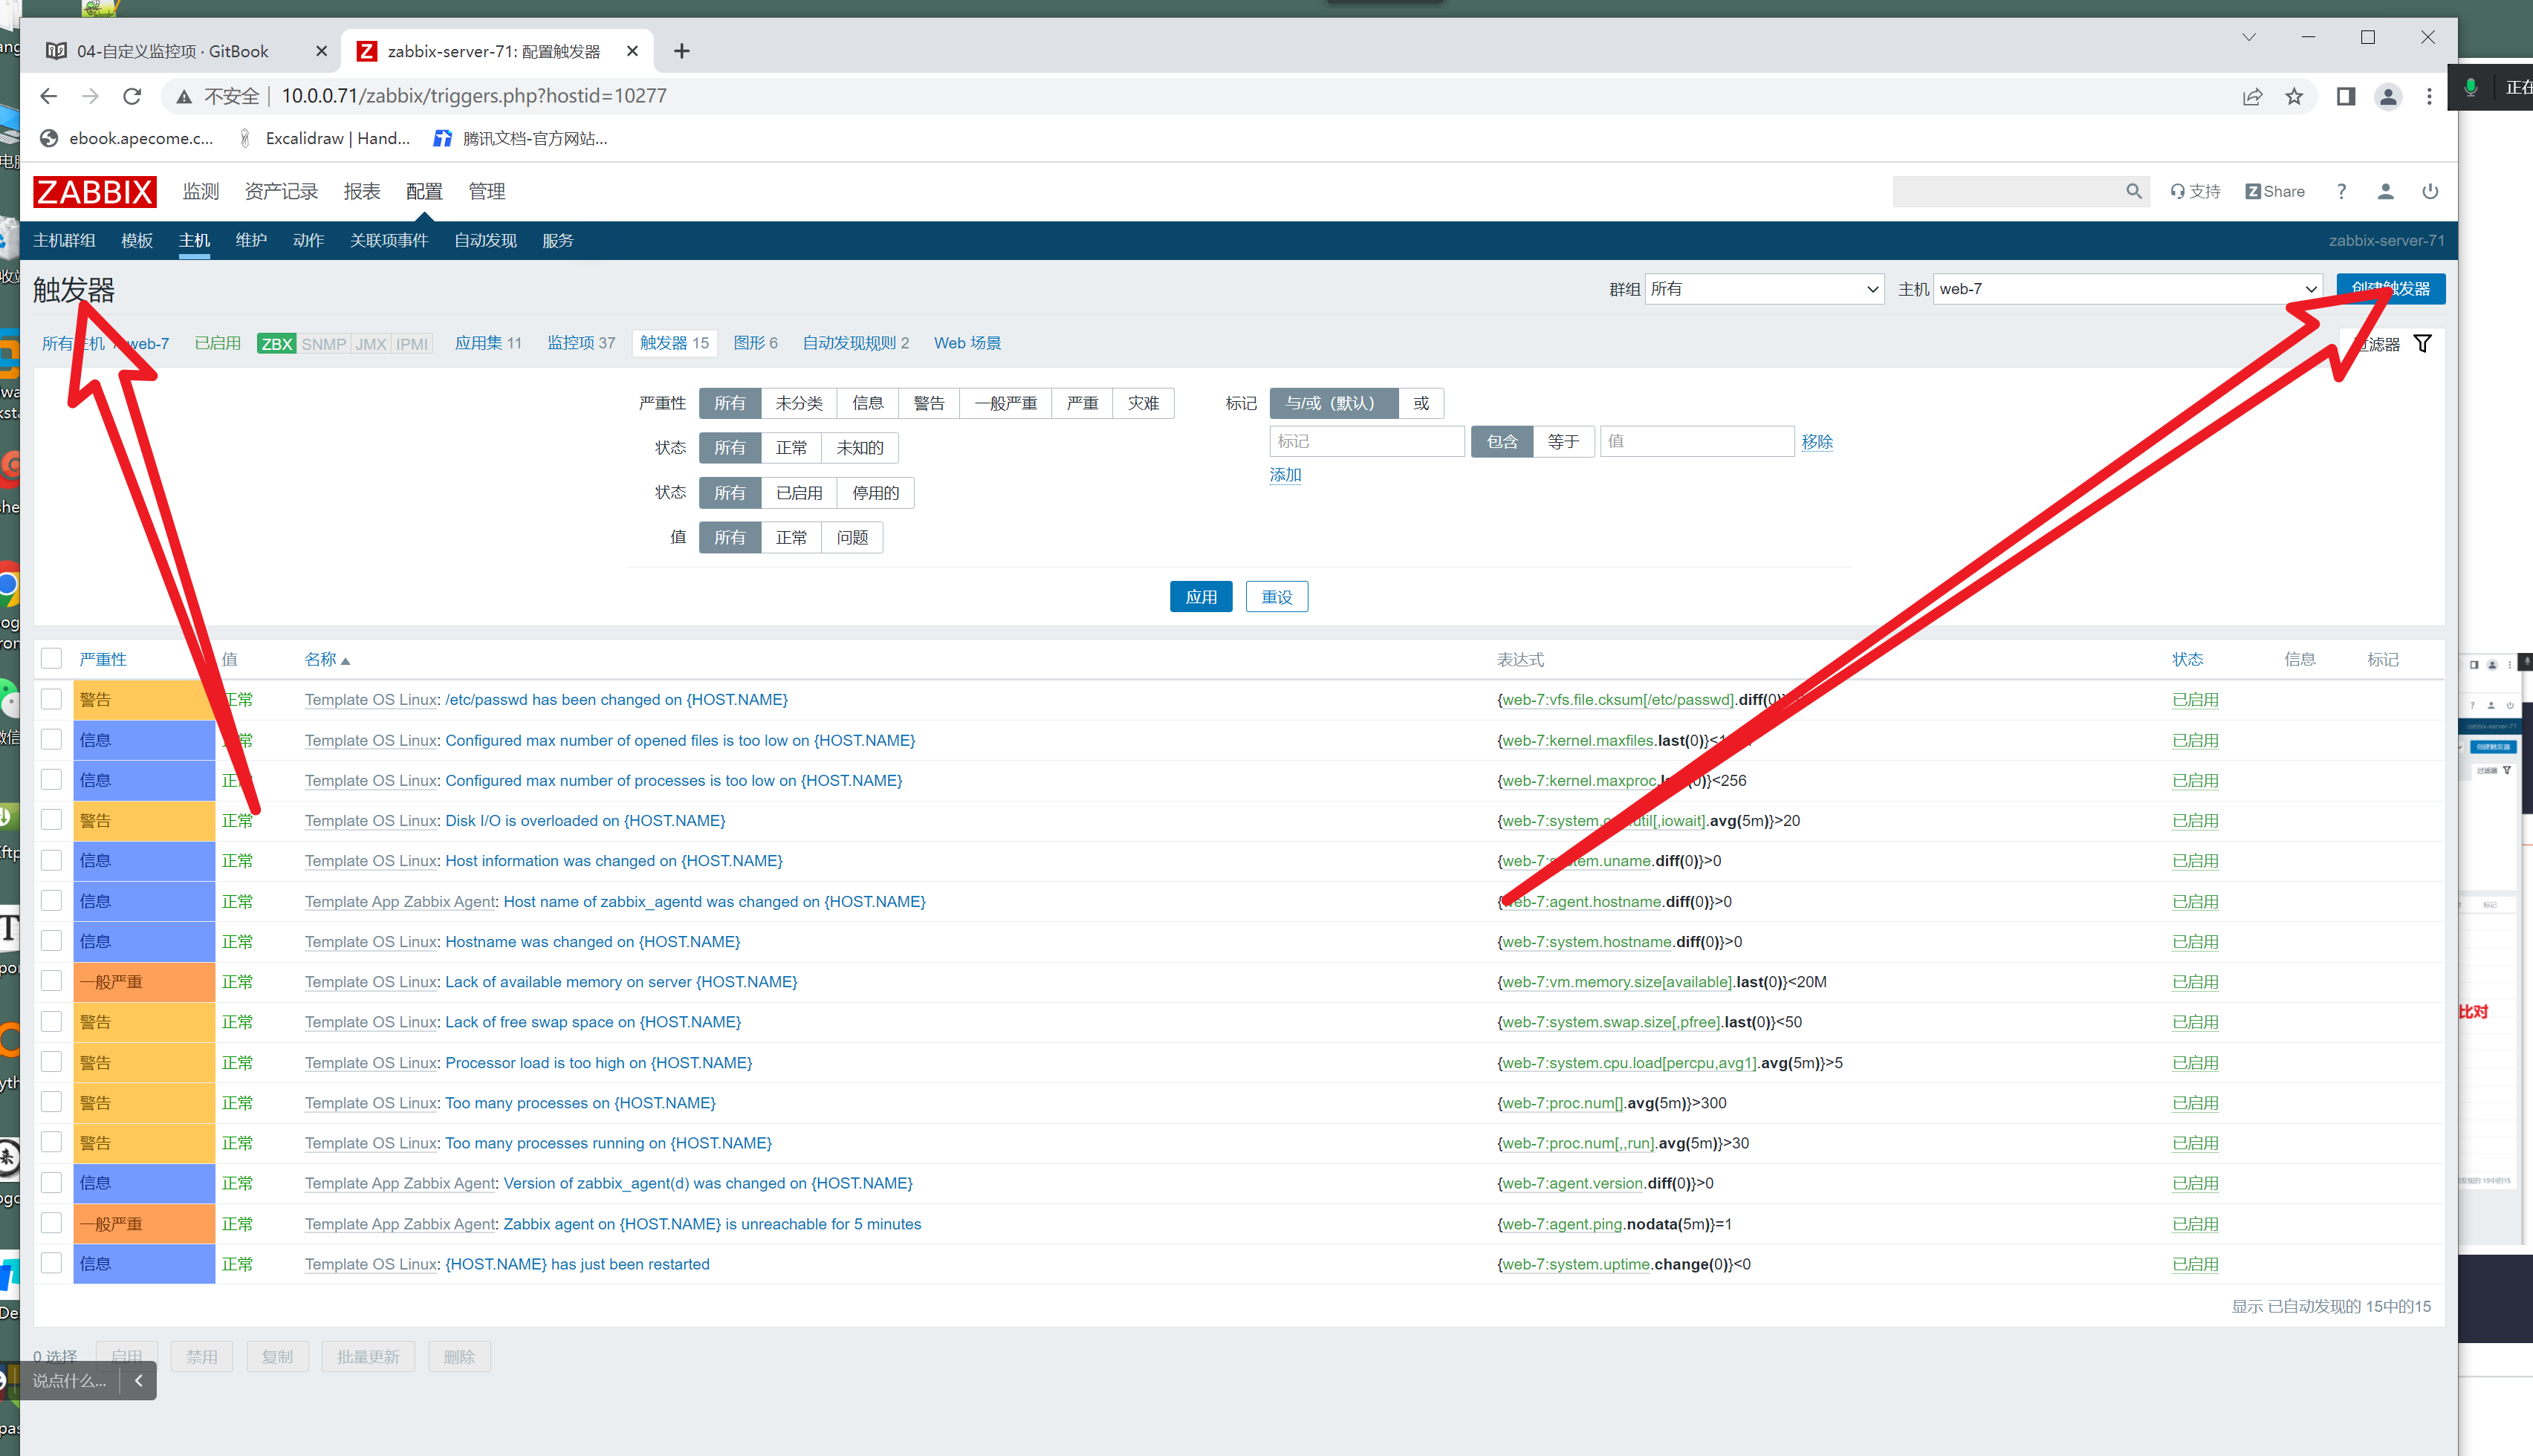Open the Tencent Docs bookmark
This screenshot has height=1456, width=2533.
click(x=520, y=138)
